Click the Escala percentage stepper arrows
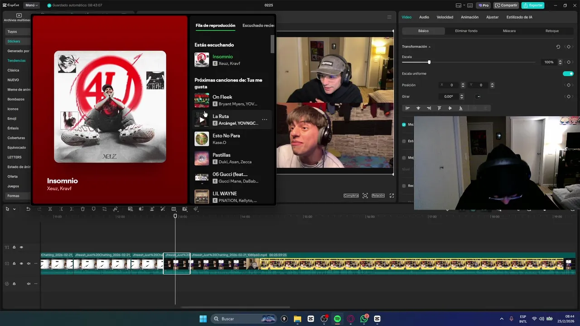Image resolution: width=580 pixels, height=326 pixels. (560, 62)
